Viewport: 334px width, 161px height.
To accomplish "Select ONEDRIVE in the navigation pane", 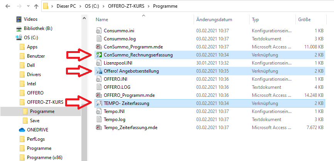I will coord(37,130).
